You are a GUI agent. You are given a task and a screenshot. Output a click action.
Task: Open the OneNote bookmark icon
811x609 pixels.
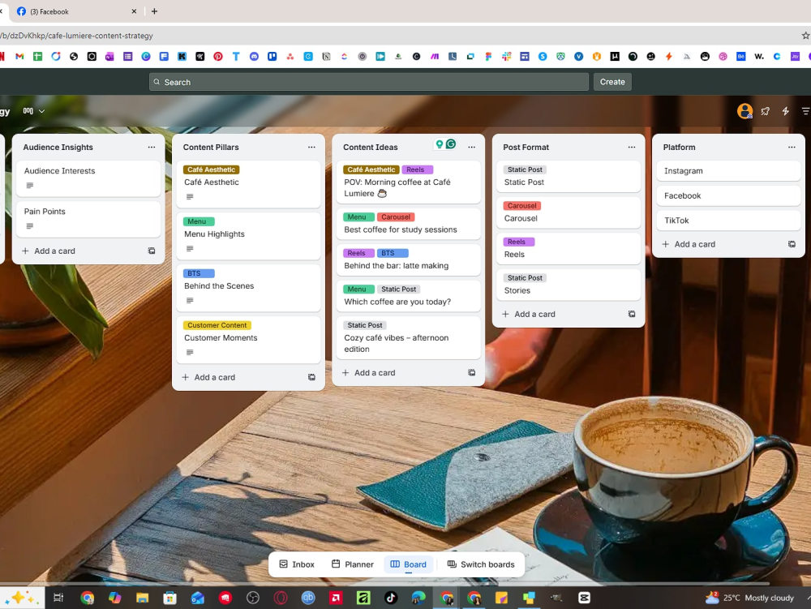pos(109,56)
